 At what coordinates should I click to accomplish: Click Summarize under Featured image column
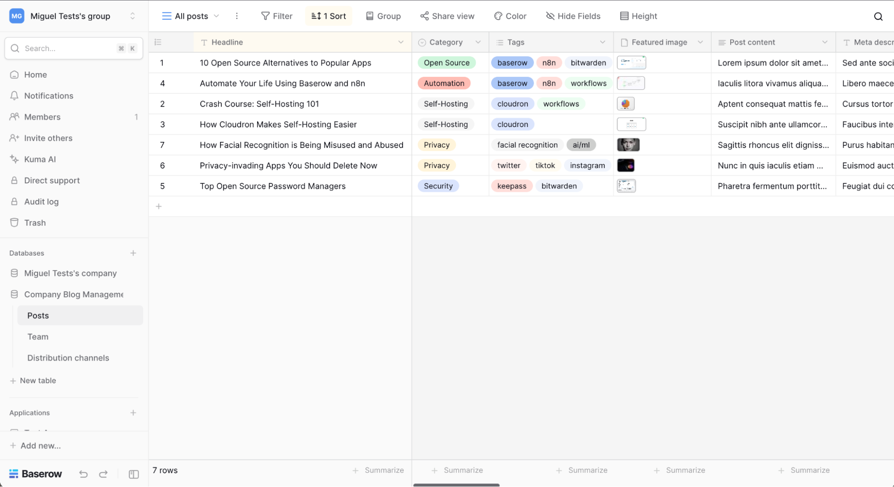679,470
